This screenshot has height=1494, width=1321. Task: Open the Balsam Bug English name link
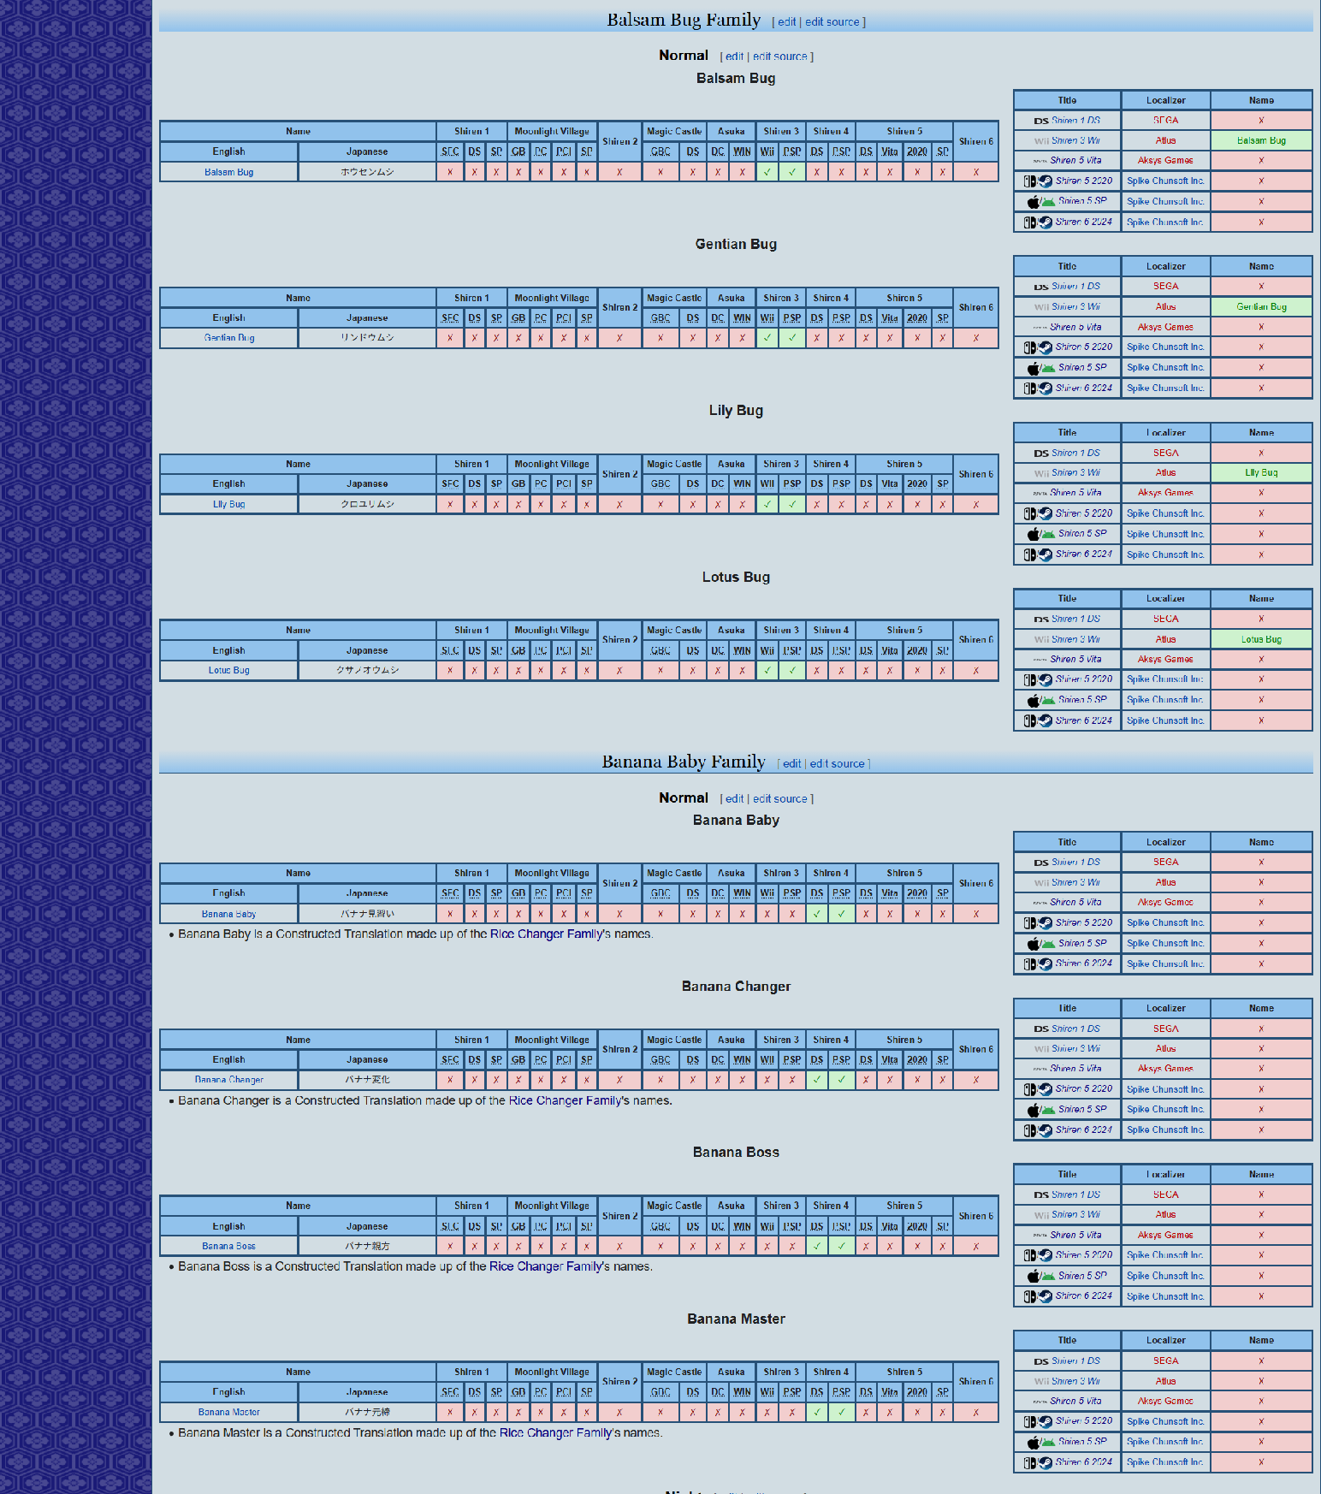point(228,173)
